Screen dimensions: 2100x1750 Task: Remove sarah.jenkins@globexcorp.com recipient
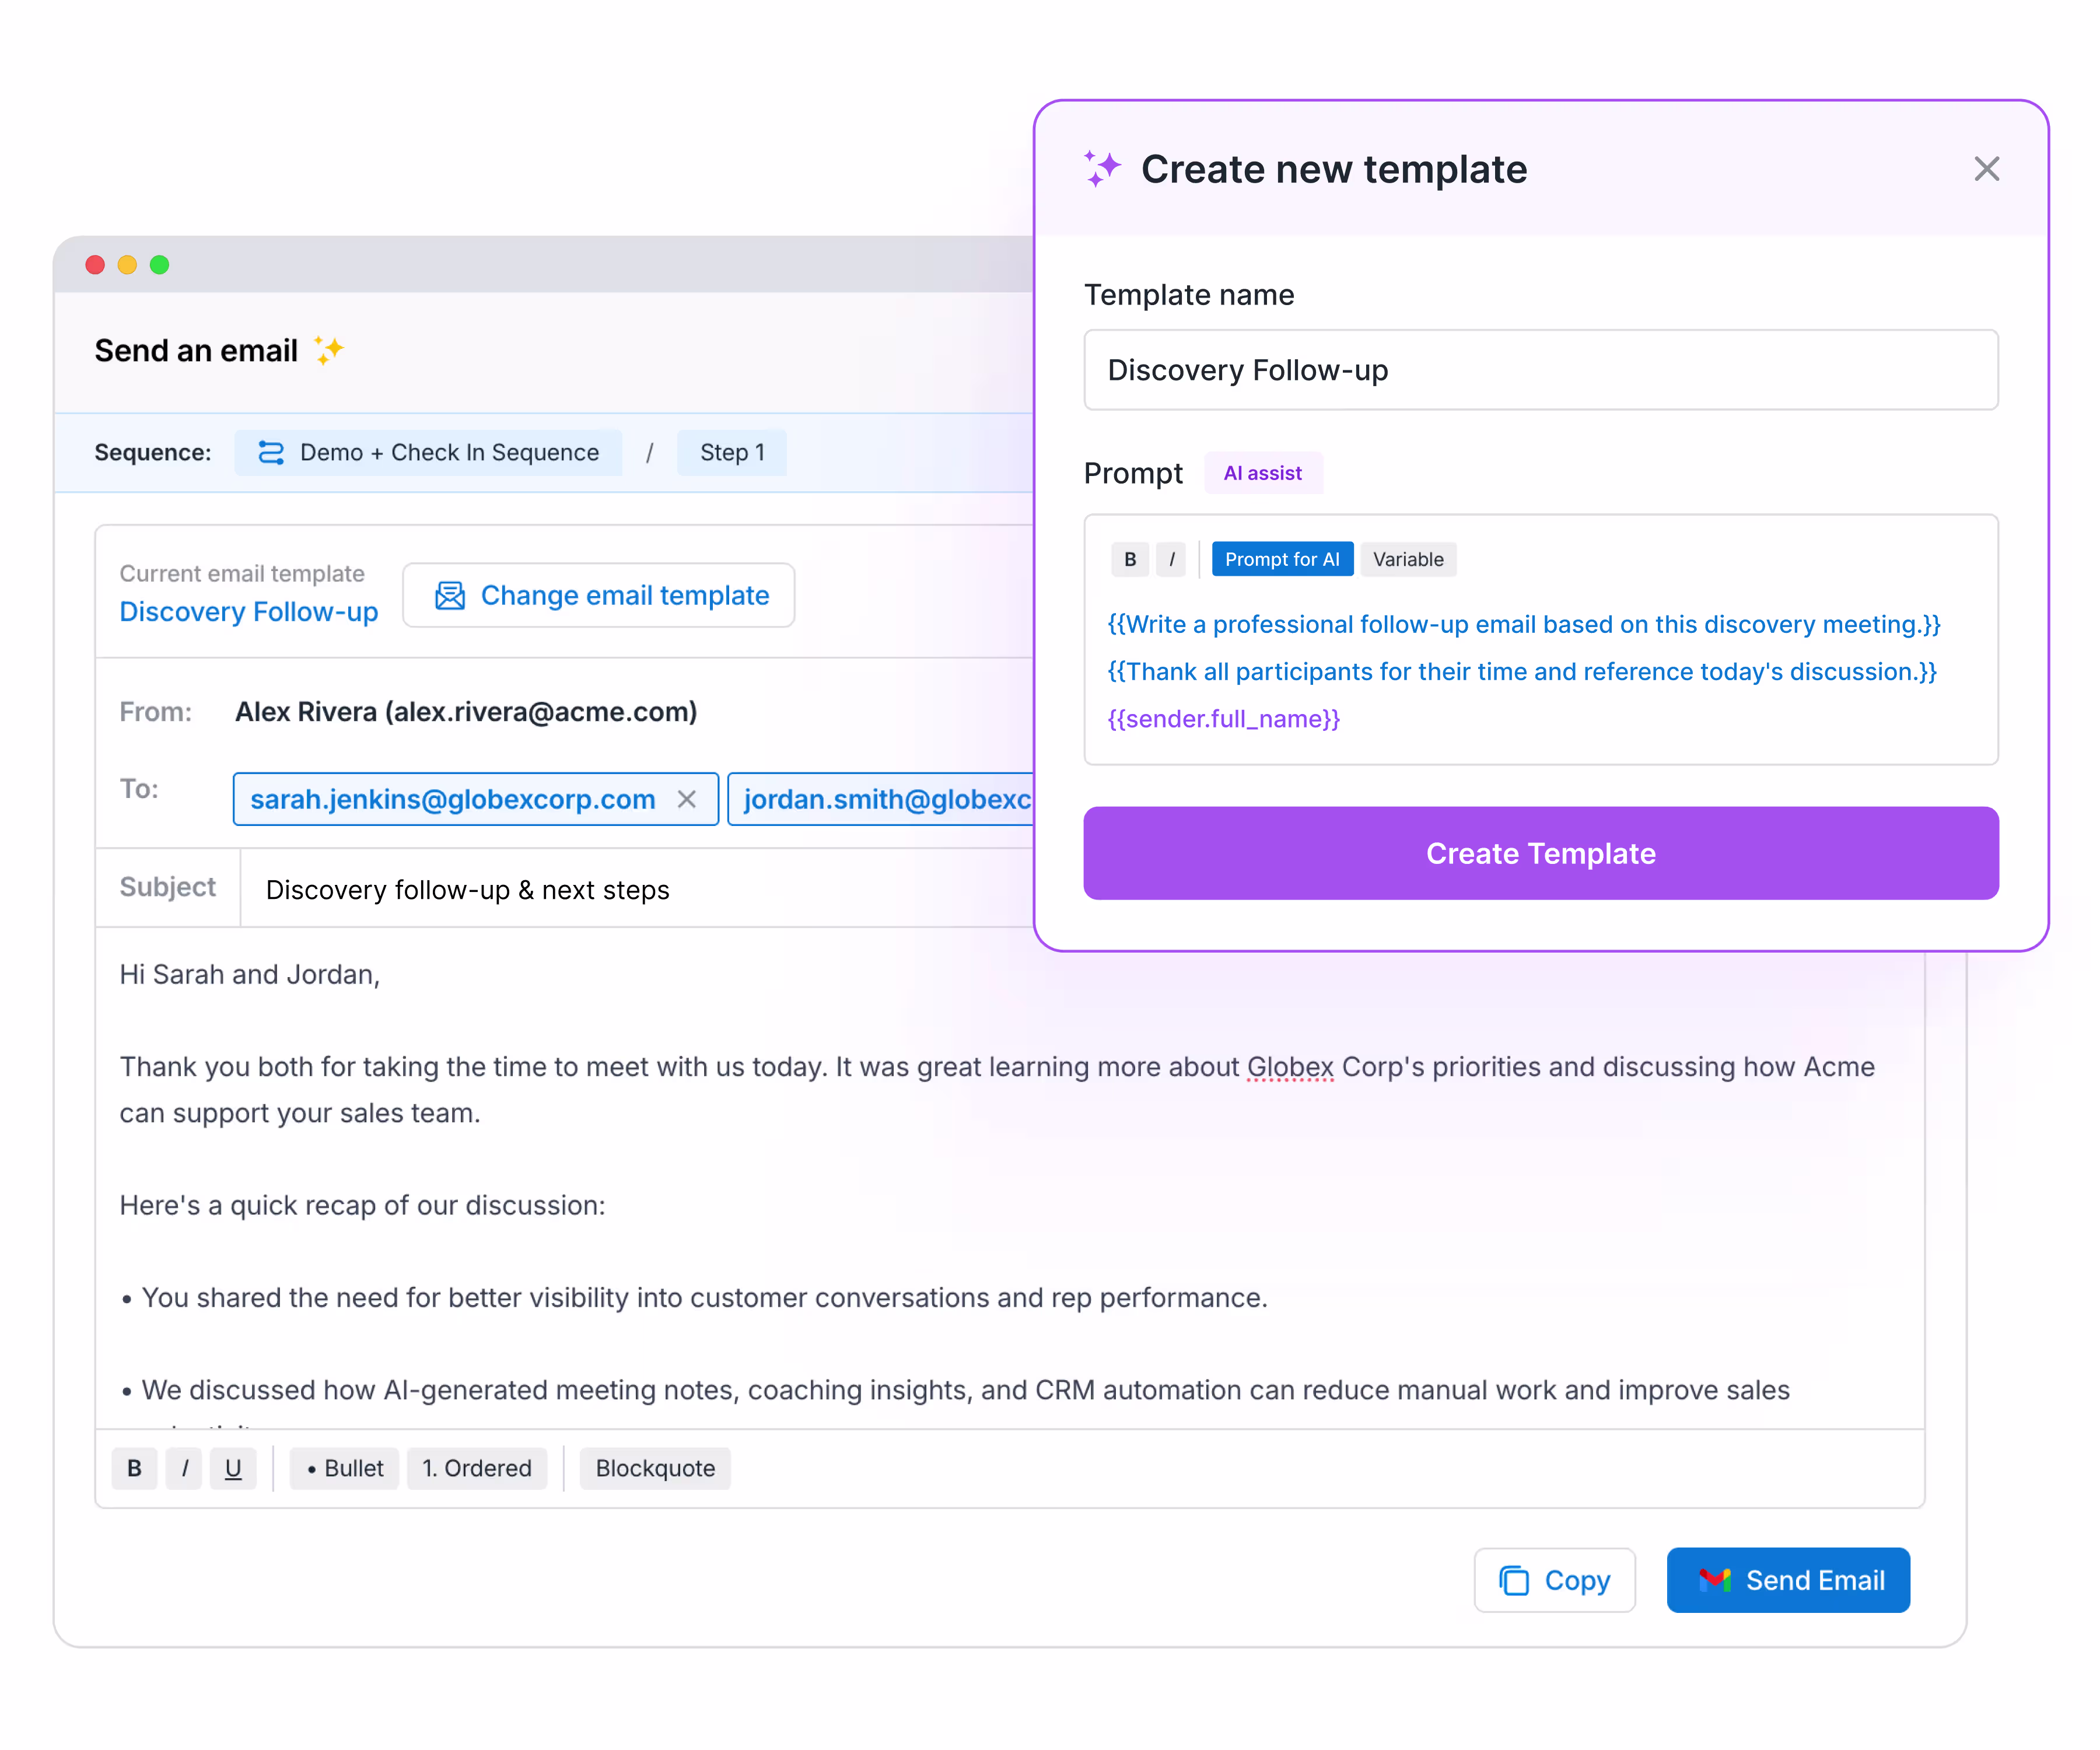[x=686, y=799]
